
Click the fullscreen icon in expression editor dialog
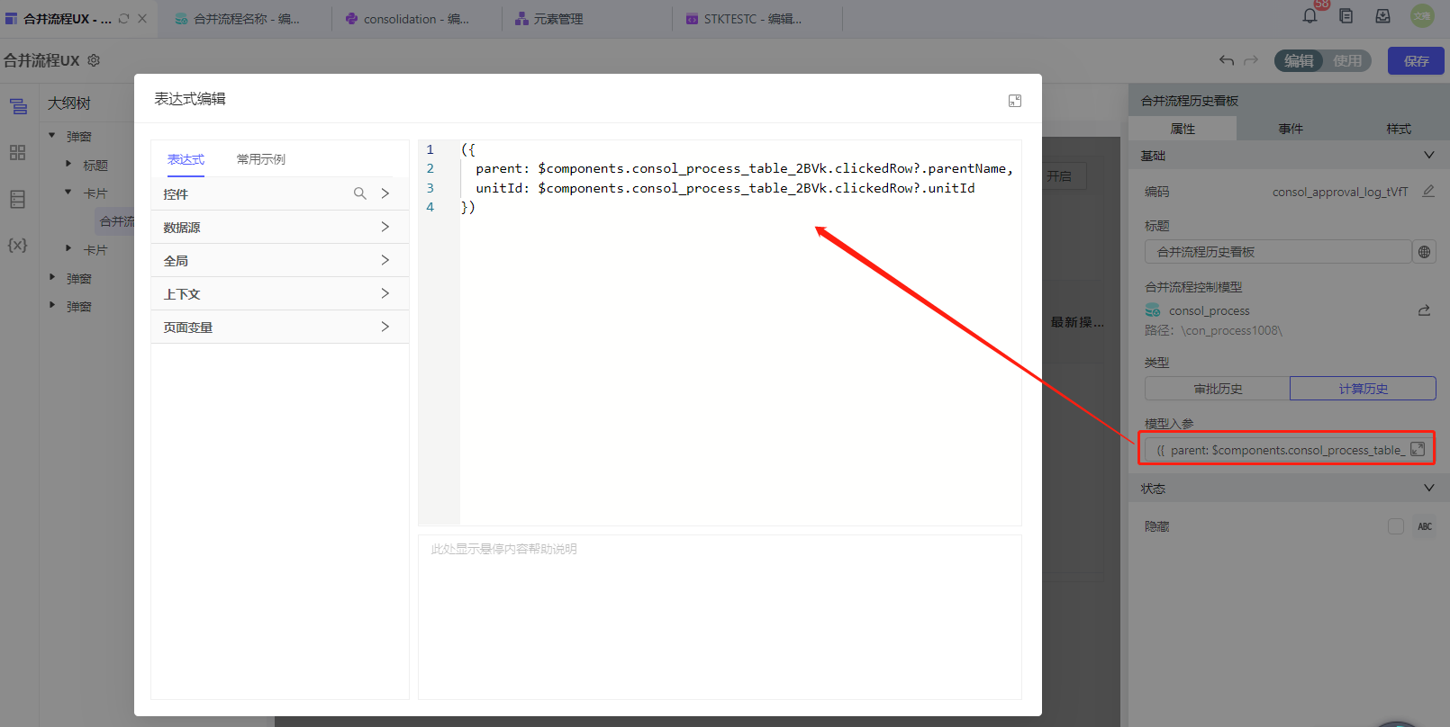click(1015, 101)
